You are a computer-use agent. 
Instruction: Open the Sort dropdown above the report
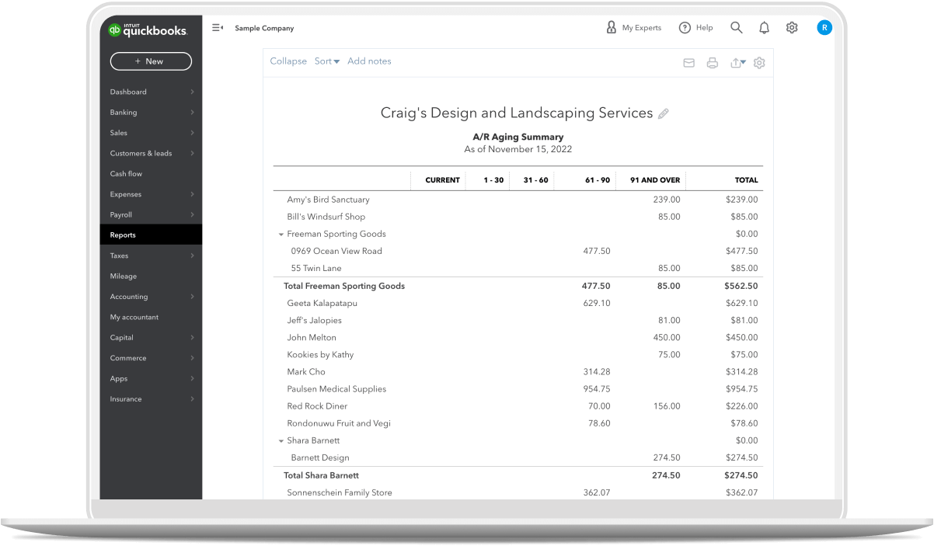pyautogui.click(x=326, y=61)
